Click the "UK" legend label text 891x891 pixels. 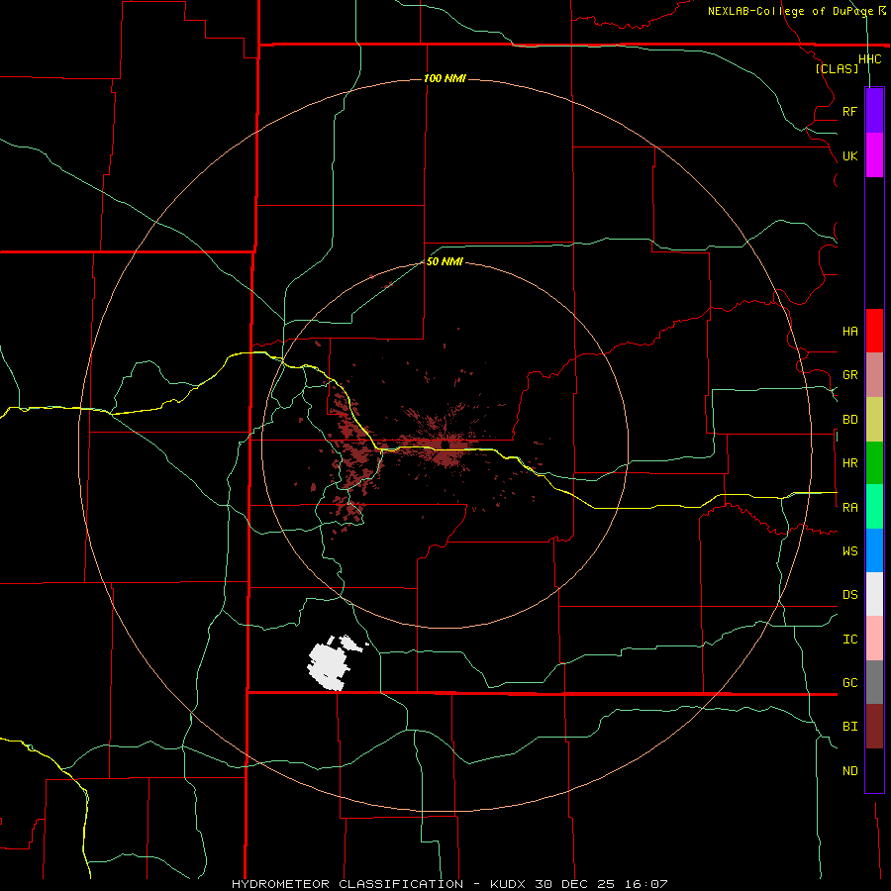pos(849,155)
